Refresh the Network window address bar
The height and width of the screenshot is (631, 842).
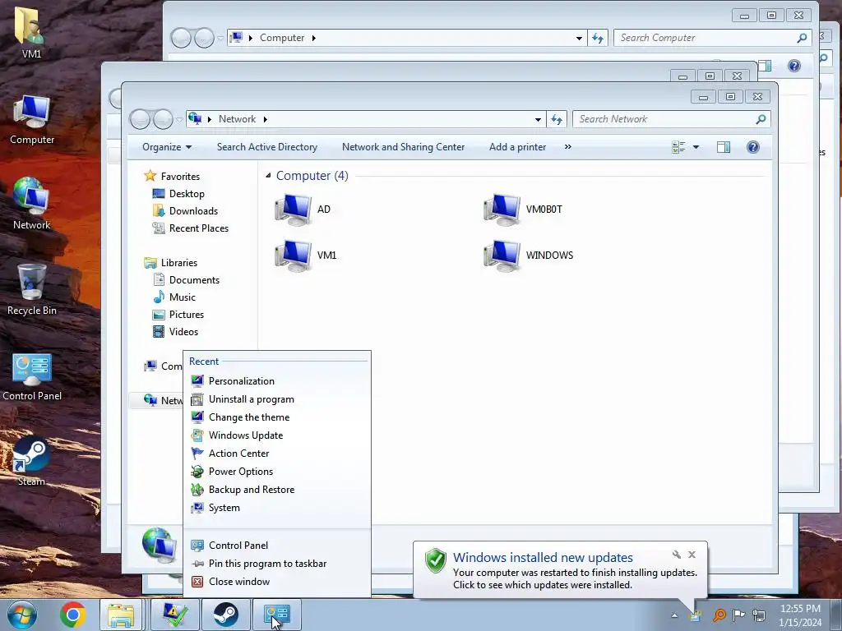click(557, 120)
